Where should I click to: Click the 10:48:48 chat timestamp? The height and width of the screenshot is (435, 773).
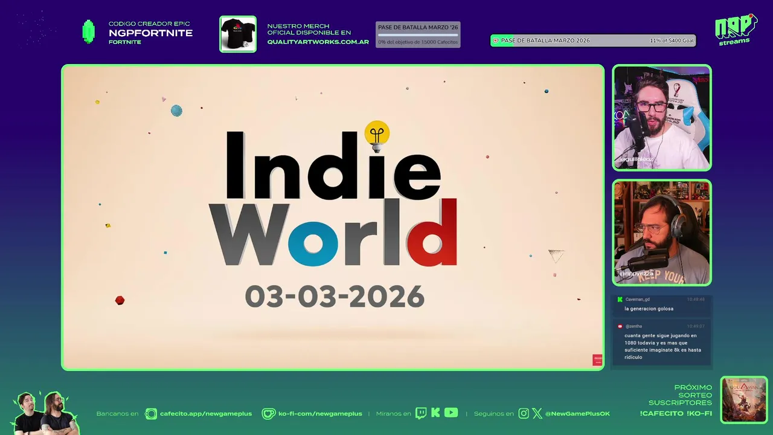tap(695, 300)
